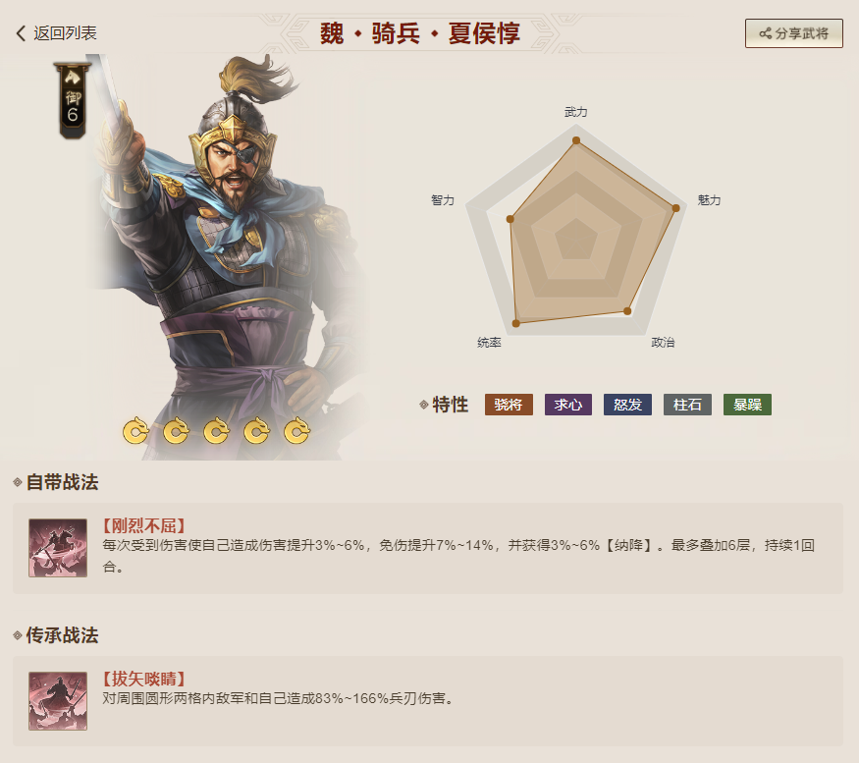Select the 求心 trait tag
The width and height of the screenshot is (859, 763).
pos(568,405)
